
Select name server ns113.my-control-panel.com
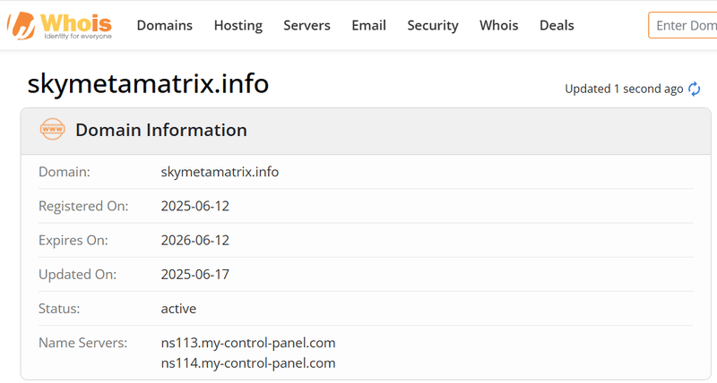click(248, 343)
